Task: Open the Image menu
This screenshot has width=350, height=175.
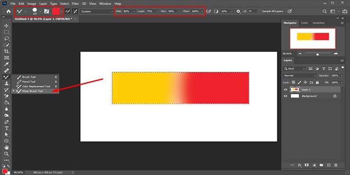Action: point(32,4)
